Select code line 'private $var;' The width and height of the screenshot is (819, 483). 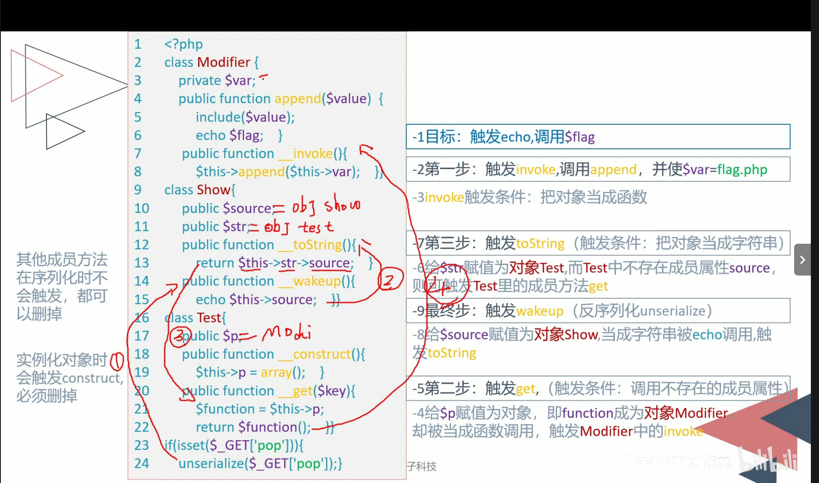tap(217, 81)
